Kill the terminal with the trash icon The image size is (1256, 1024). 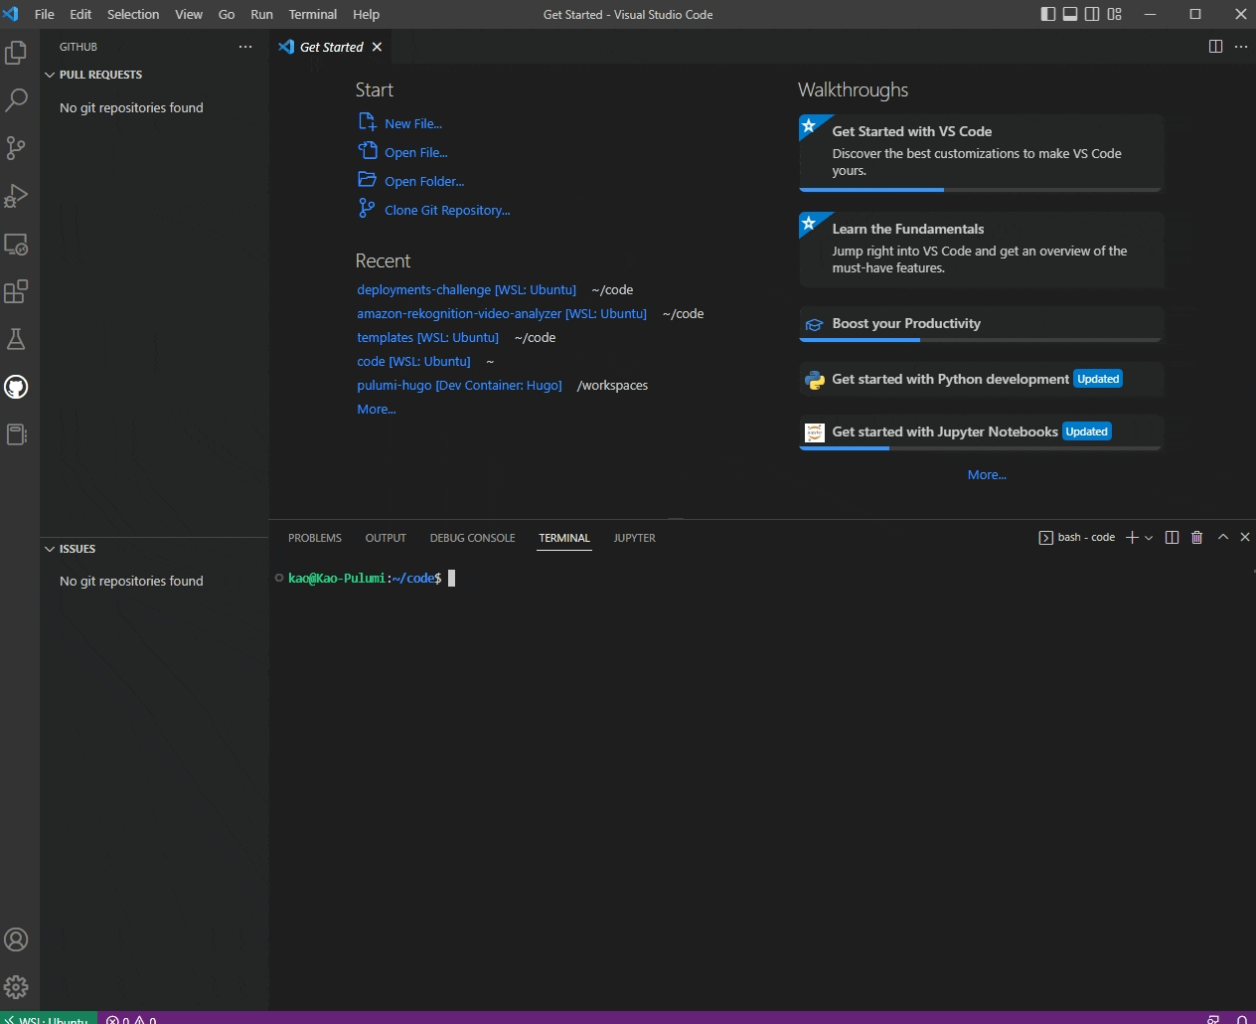point(1197,538)
